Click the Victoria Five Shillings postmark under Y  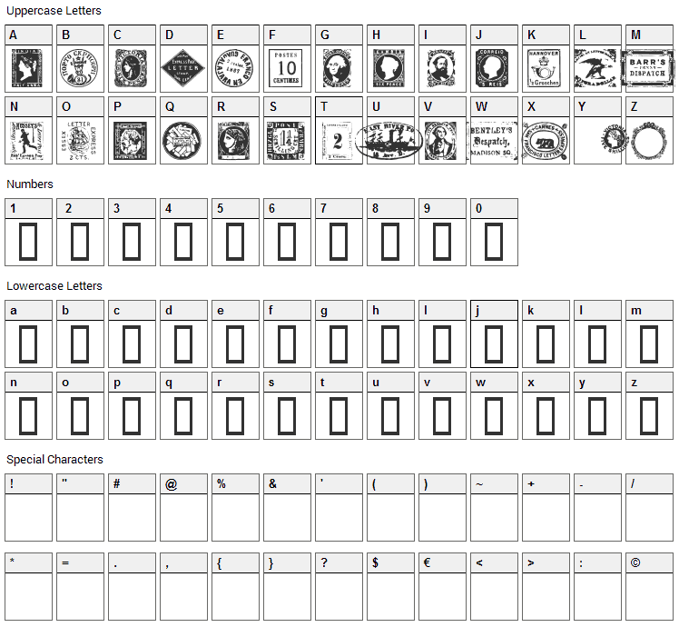coord(615,139)
